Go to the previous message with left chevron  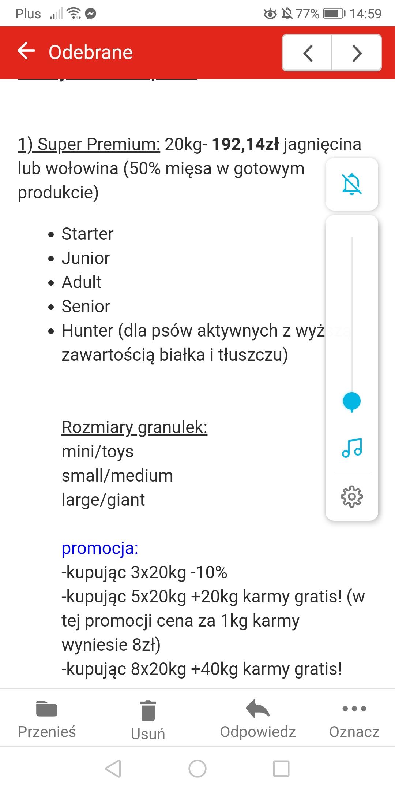(308, 53)
